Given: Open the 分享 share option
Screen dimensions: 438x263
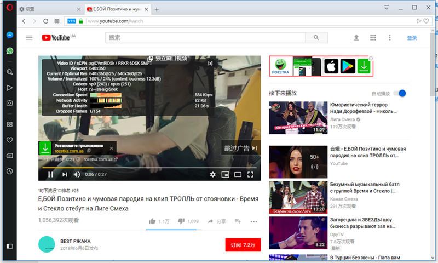Looking at the screenshot, I should click(x=217, y=221).
